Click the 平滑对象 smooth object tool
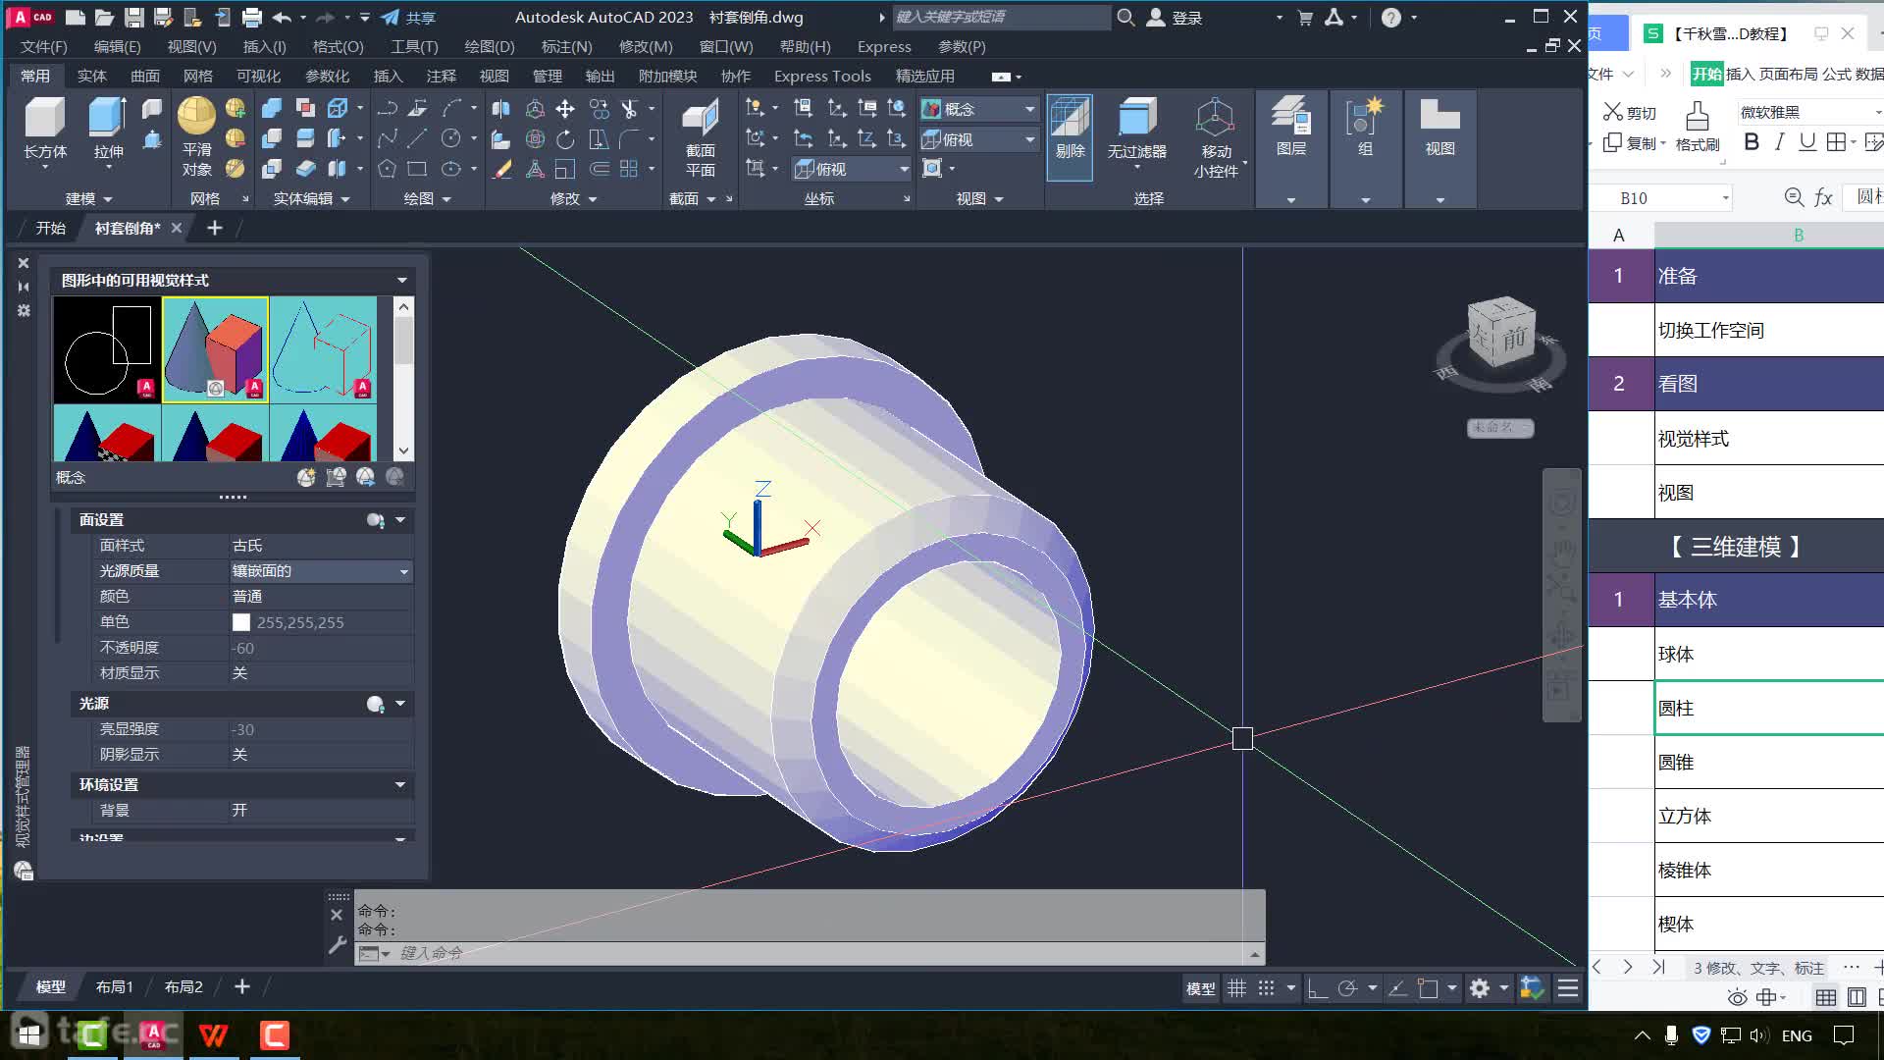The image size is (1884, 1060). click(x=196, y=135)
